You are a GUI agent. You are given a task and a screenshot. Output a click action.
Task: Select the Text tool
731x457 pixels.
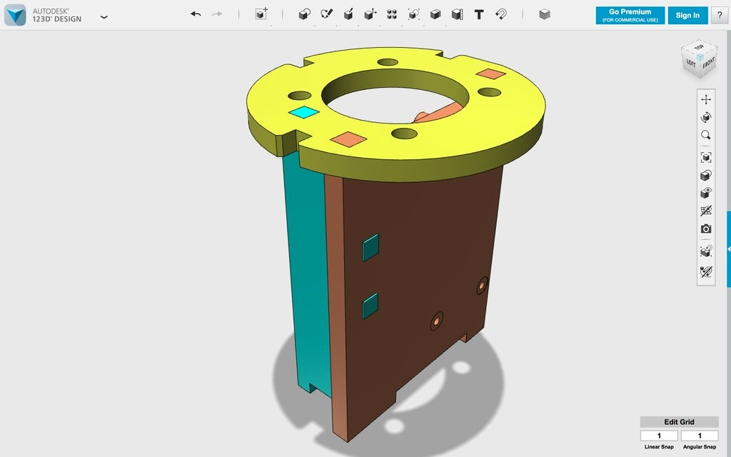[x=479, y=14]
